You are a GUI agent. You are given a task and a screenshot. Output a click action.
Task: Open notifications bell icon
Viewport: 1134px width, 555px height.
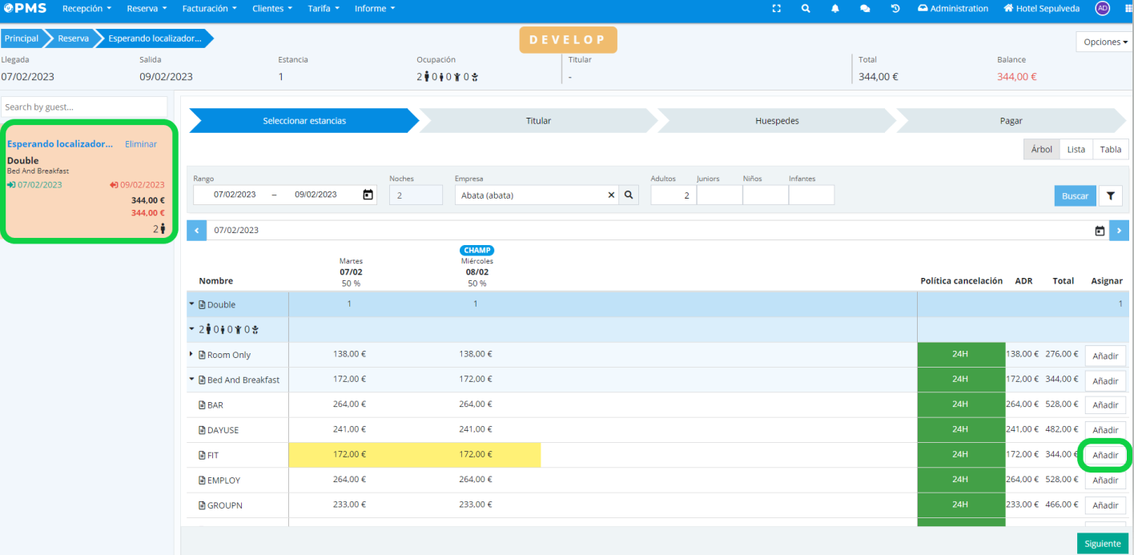tap(835, 9)
